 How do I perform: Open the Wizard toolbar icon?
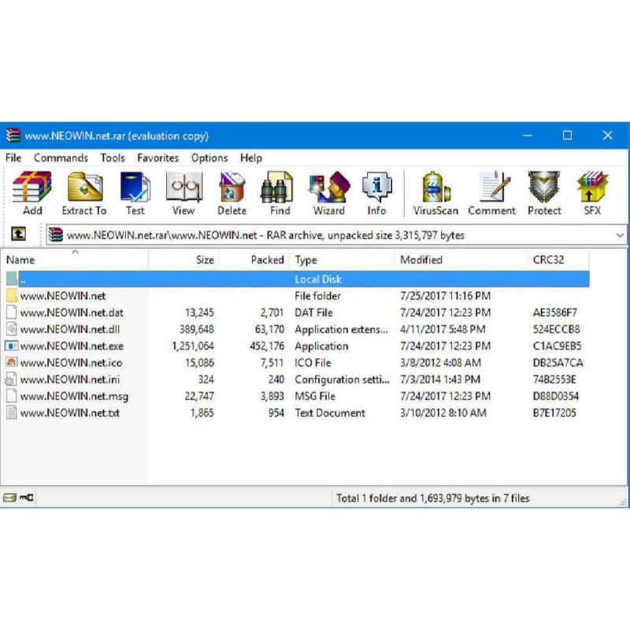328,189
